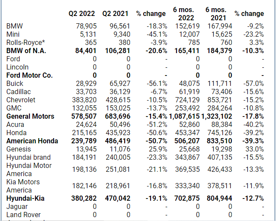This screenshot has height=221, width=276.
Task: Click the Ford Motor Co. row label
Action: click(x=29, y=75)
